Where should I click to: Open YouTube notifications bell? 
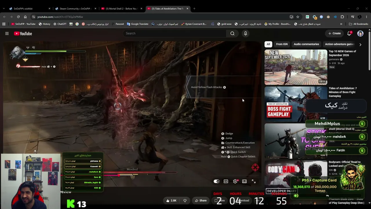click(x=349, y=33)
